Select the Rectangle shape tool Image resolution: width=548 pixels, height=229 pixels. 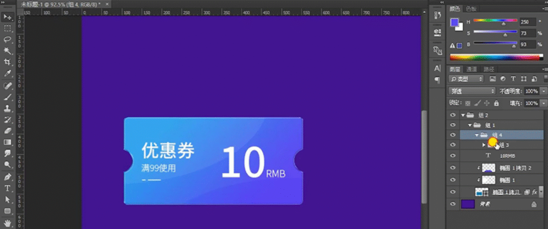pos(7,211)
